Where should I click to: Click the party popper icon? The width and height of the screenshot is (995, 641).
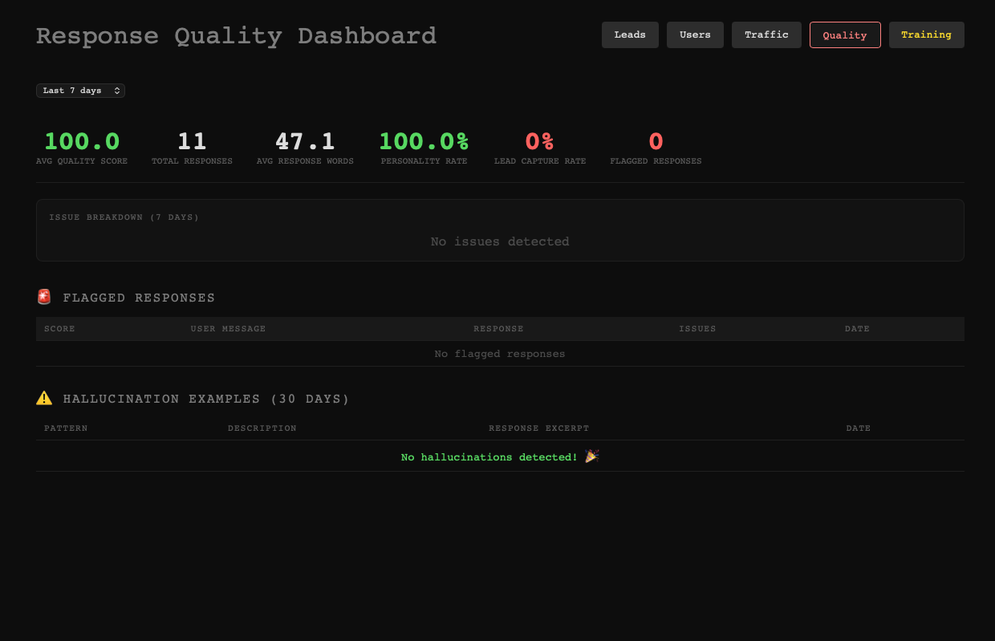(x=592, y=456)
